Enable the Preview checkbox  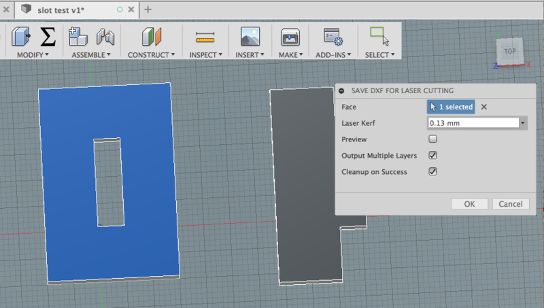(x=432, y=139)
